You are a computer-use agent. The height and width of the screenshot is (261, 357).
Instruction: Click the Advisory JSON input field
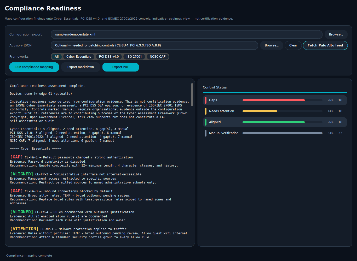[154, 45]
